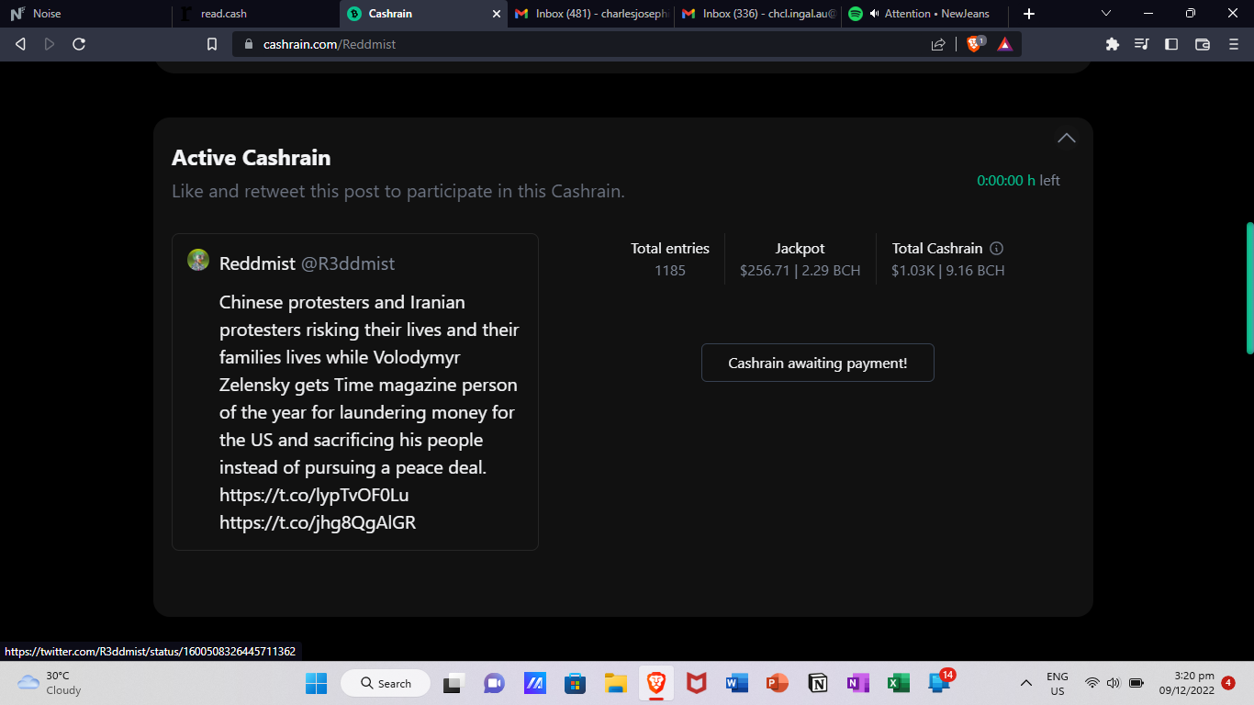This screenshot has height=705, width=1254.
Task: Open Notion from the taskbar
Action: (x=818, y=683)
